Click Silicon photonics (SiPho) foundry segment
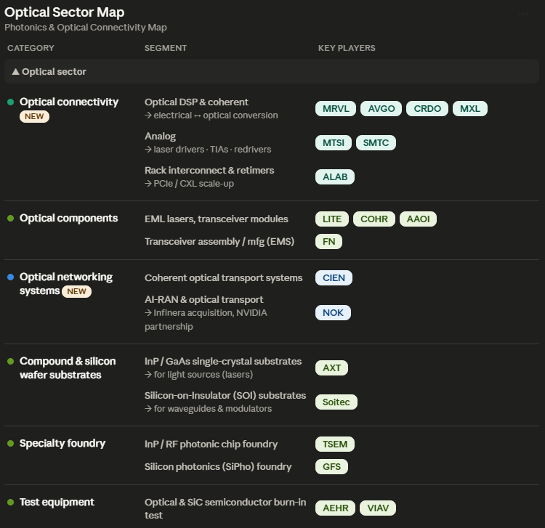Viewport: 545px width, 528px height. pos(218,467)
